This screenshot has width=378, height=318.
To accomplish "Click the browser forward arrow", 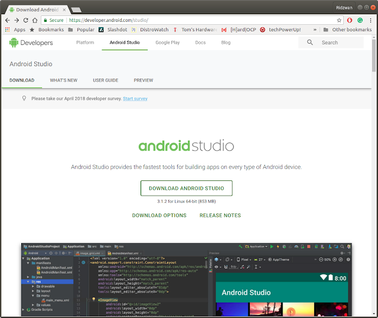I will pos(17,20).
